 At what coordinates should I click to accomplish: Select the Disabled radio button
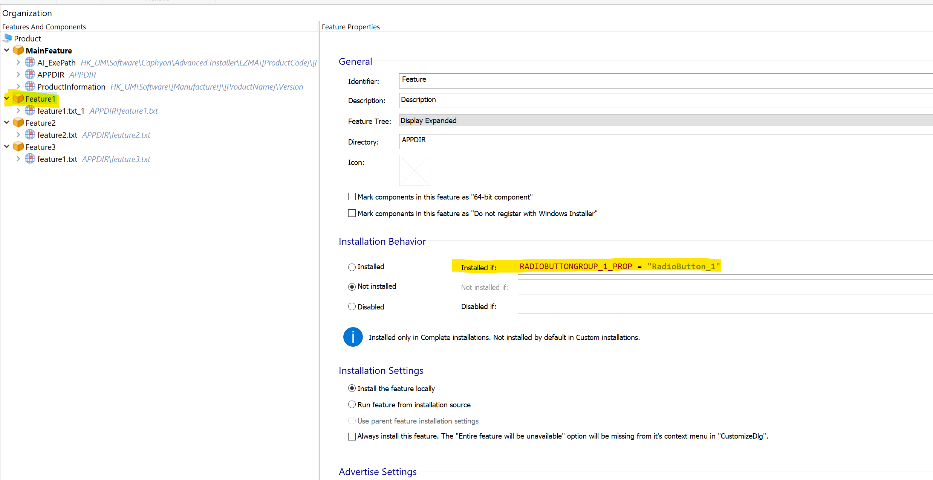coord(352,306)
